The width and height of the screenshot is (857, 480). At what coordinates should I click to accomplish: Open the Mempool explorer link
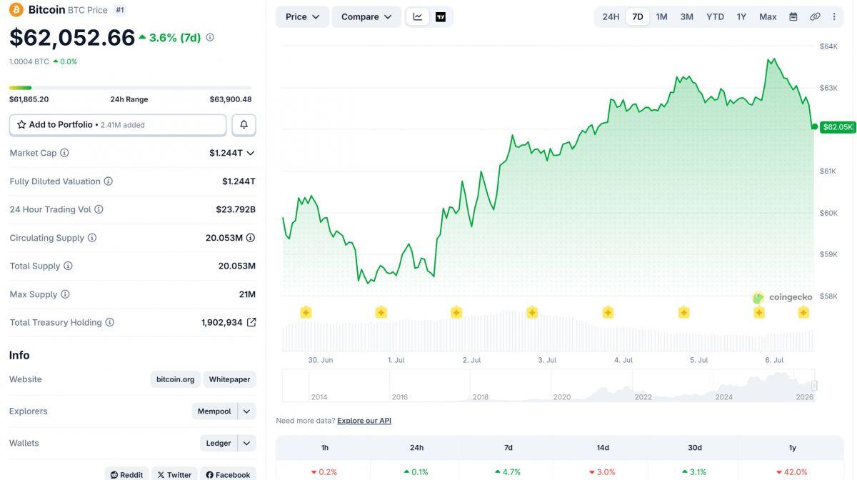coord(214,411)
